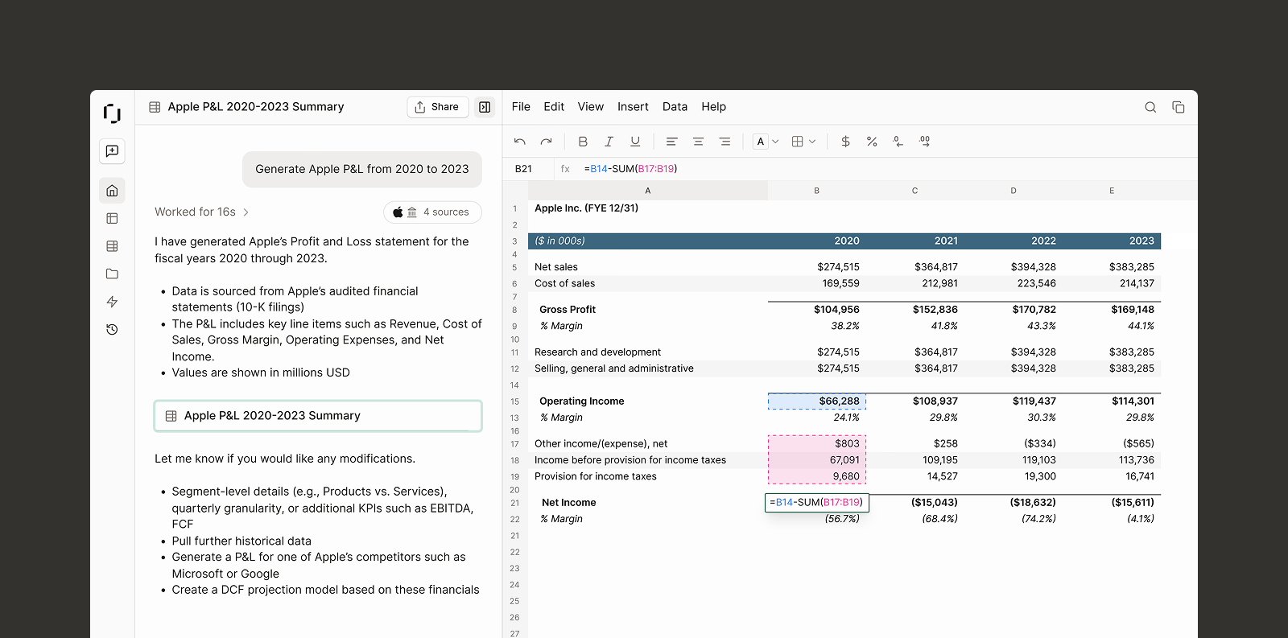Open the text color dropdown

pos(766,142)
